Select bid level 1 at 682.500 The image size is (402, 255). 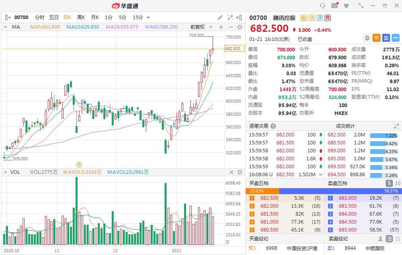pos(285,198)
